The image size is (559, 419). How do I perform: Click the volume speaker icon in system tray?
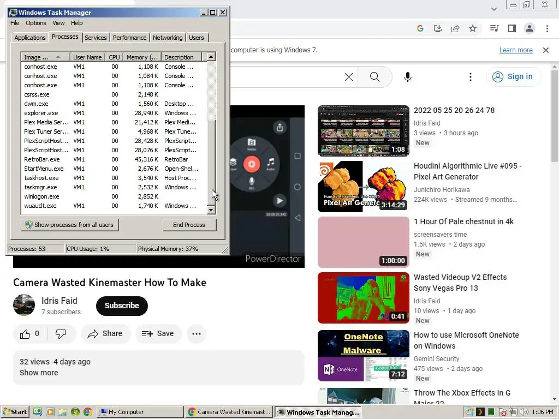click(524, 412)
